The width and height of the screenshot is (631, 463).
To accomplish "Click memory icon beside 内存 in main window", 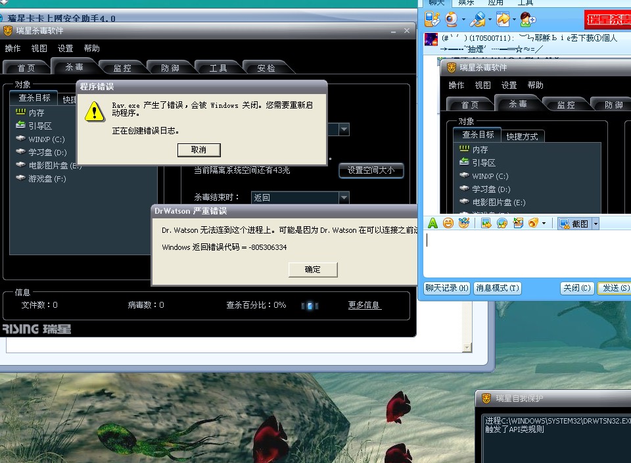I will tap(20, 112).
